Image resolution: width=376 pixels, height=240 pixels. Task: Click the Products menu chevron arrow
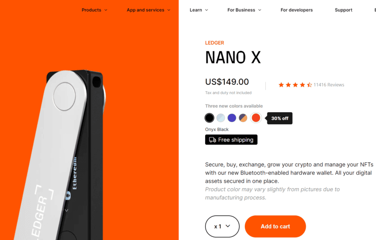(106, 10)
